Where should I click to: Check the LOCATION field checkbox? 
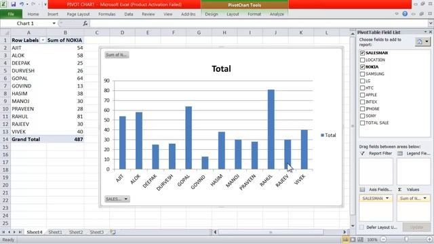(x=362, y=60)
